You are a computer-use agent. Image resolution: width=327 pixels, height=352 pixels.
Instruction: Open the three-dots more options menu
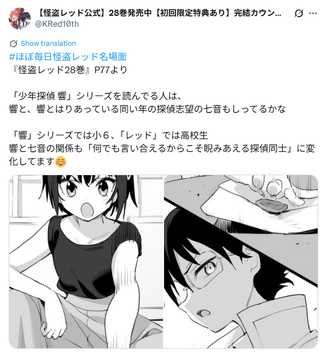point(313,14)
